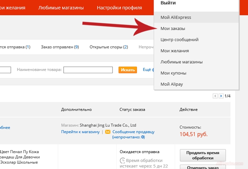Select Выйти in the account dropdown

pyautogui.click(x=168, y=3)
